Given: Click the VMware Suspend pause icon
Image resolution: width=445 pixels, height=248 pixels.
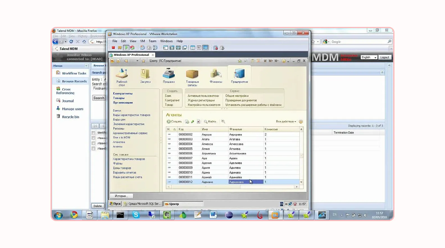Looking at the screenshot, I should point(120,48).
